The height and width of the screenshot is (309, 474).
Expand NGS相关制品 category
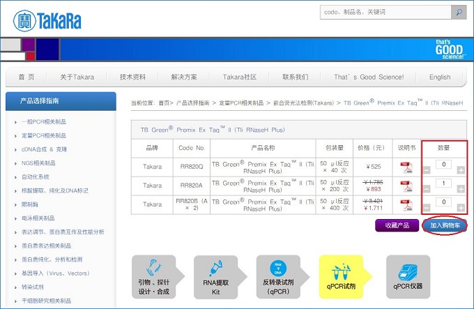coord(38,163)
